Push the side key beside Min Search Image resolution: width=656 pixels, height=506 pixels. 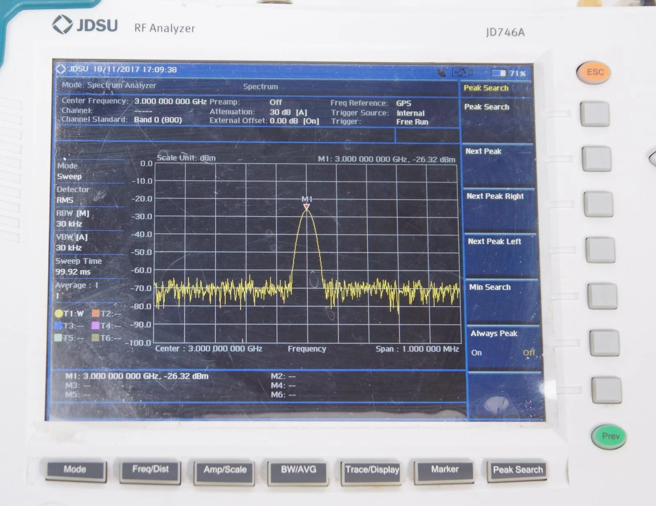pos(602,296)
